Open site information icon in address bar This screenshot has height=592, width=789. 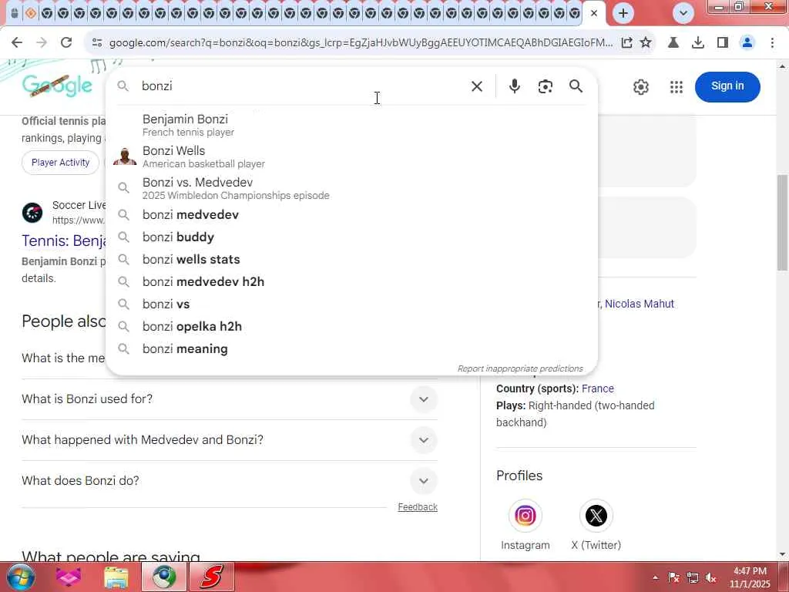[x=97, y=43]
